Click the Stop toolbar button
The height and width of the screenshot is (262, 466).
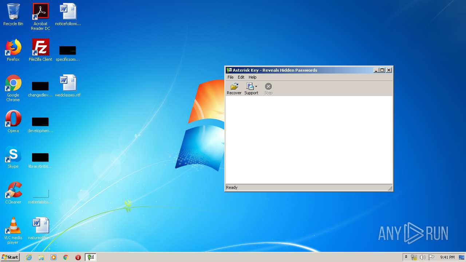point(268,89)
